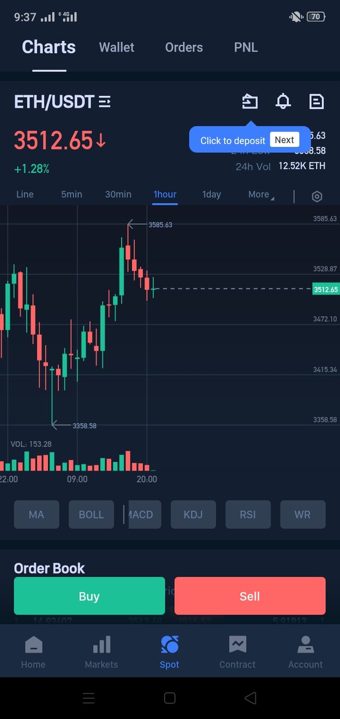Screen dimensions: 340x719
Task: Click the 3512.65 current price marker
Action: click(326, 290)
